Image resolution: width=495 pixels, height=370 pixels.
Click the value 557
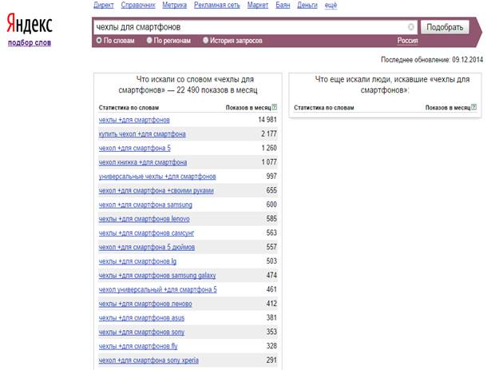(x=271, y=247)
